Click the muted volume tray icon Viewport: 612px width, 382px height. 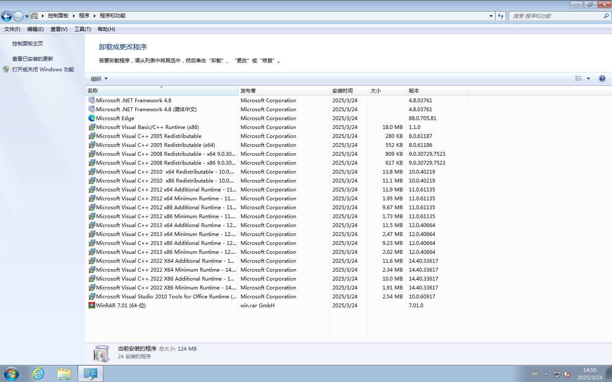click(x=567, y=374)
